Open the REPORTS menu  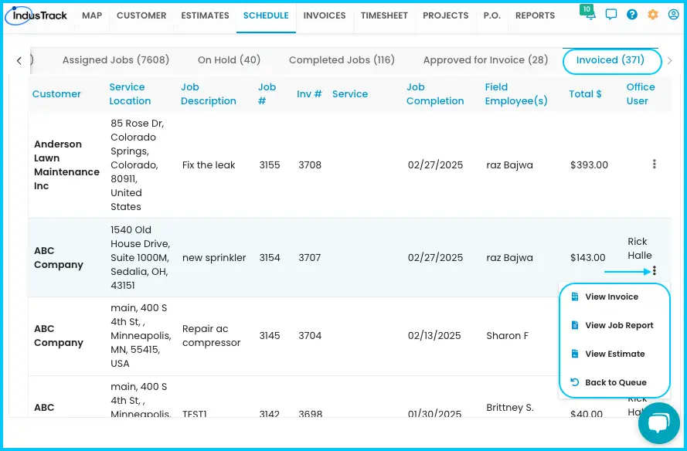(x=535, y=15)
